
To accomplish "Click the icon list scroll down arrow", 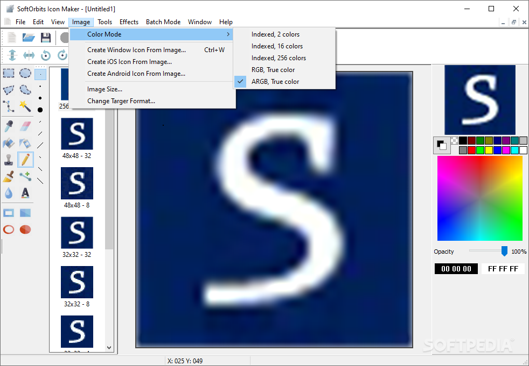I will [109, 348].
